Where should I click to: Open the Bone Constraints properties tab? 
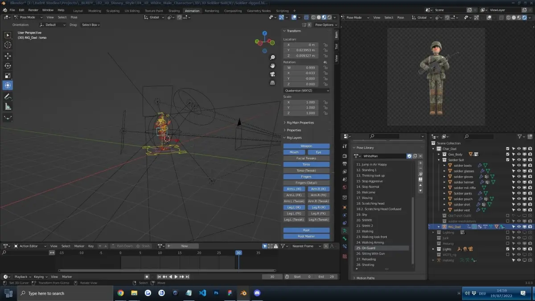[x=345, y=247]
